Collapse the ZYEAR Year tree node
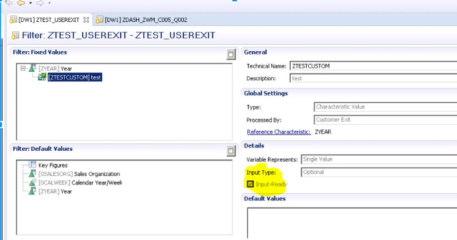The image size is (457, 240). pos(23,69)
